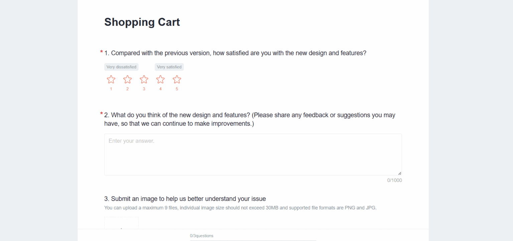
Task: Give a 2-star satisfaction rating
Action: 127,79
